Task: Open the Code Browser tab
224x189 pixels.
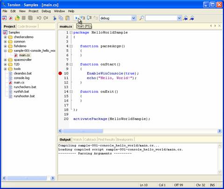Action: tap(27, 27)
